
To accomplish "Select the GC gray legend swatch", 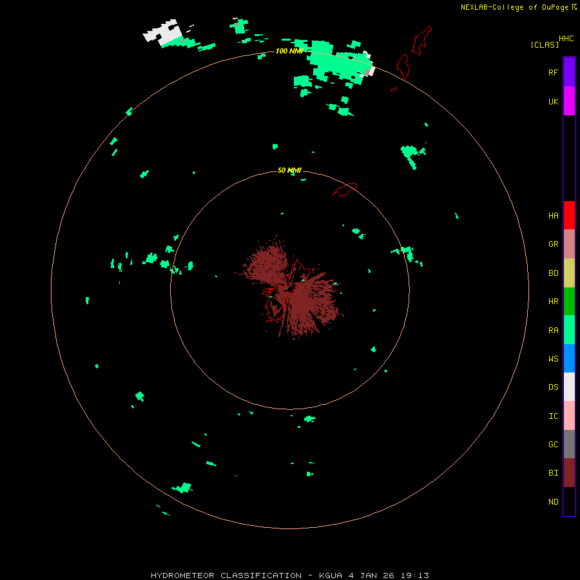I will pos(569,444).
